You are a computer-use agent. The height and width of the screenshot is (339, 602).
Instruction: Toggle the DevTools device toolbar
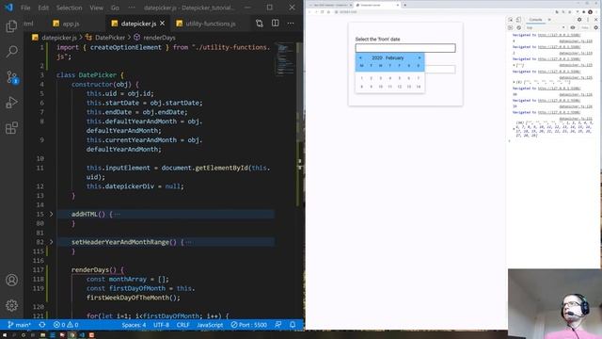click(x=518, y=20)
